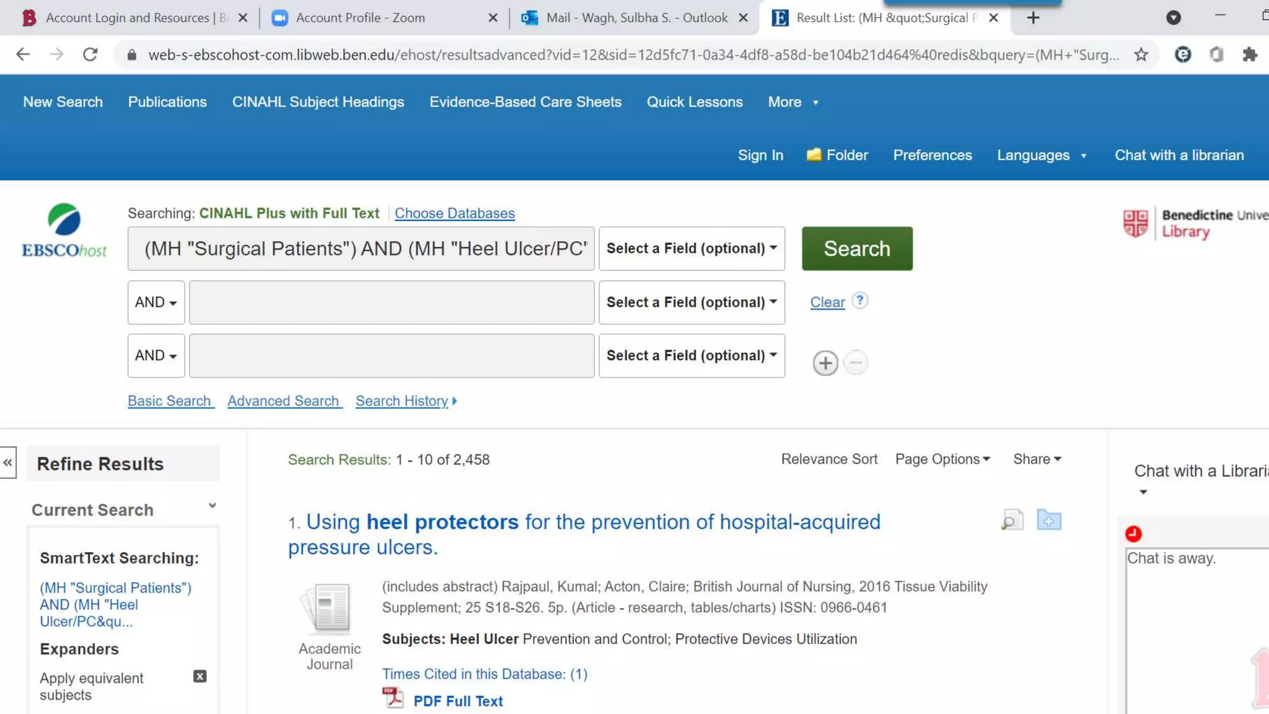Image resolution: width=1269 pixels, height=714 pixels.
Task: Bookmark this page with star icon
Action: [1141, 55]
